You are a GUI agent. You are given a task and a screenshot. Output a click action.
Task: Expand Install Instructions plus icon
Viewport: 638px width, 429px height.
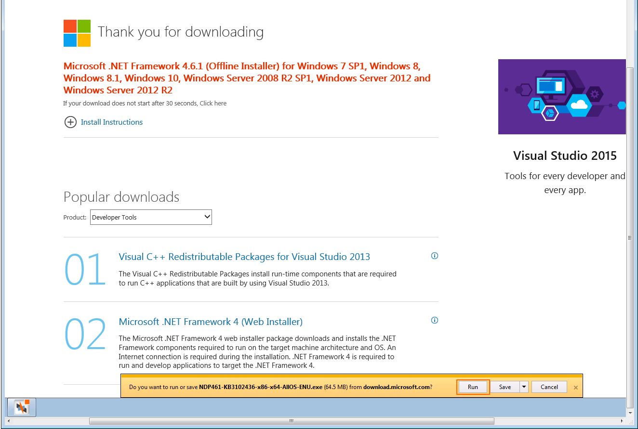[70, 122]
